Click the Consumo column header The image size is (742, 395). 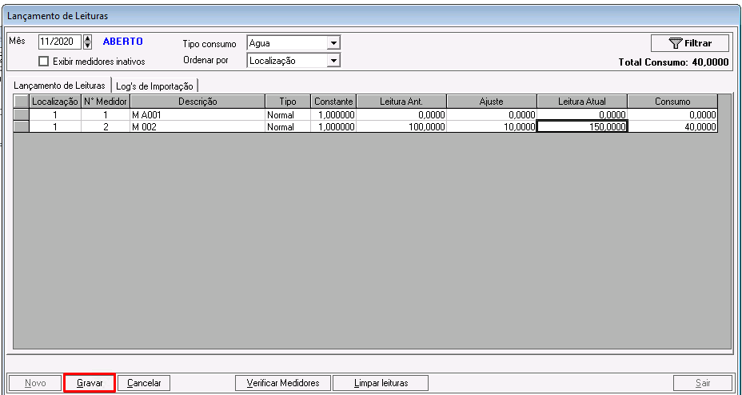pyautogui.click(x=672, y=102)
